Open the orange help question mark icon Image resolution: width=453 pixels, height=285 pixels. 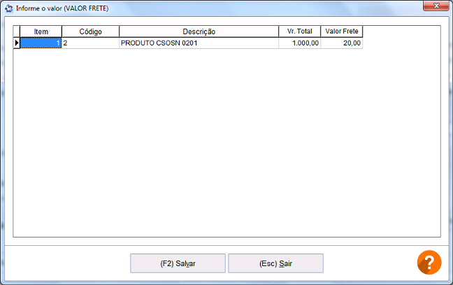tap(429, 262)
